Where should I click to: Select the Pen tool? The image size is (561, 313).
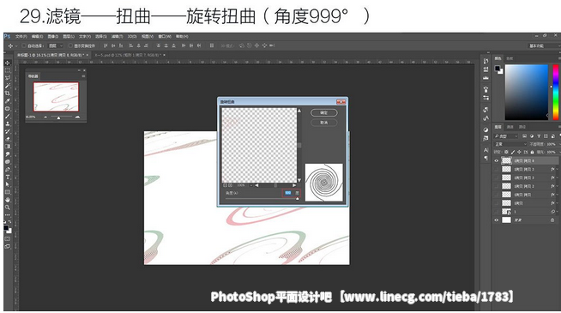8,170
